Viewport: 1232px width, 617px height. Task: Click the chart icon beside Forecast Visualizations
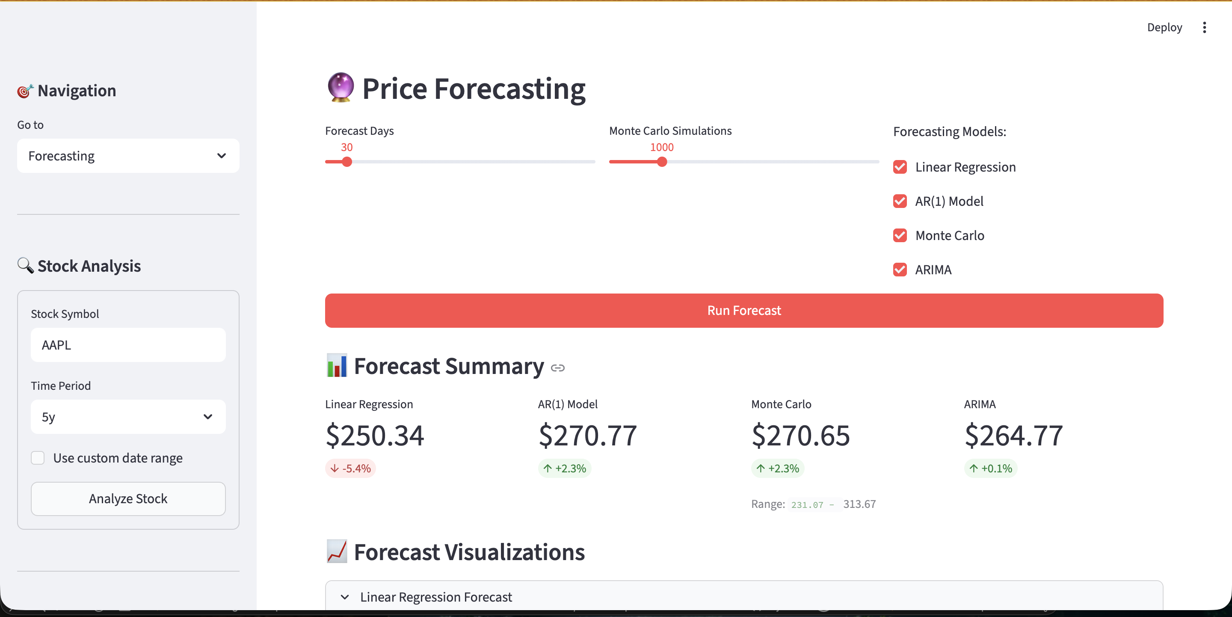337,552
